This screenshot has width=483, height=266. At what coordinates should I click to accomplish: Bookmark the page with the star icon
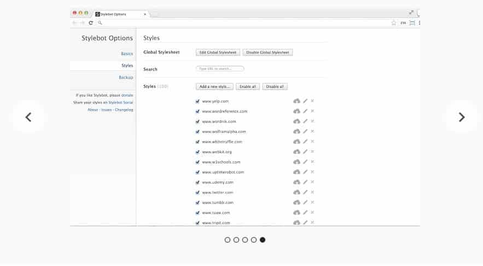(x=394, y=23)
